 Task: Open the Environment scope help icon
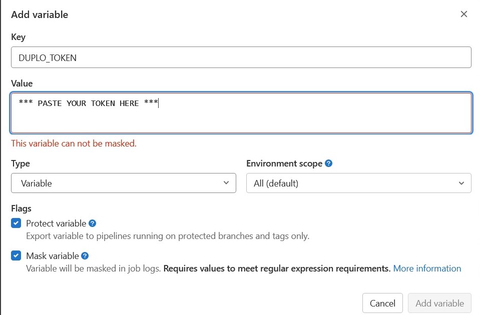[x=328, y=163]
